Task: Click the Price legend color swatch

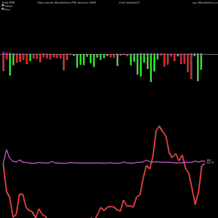Action: point(3,9)
